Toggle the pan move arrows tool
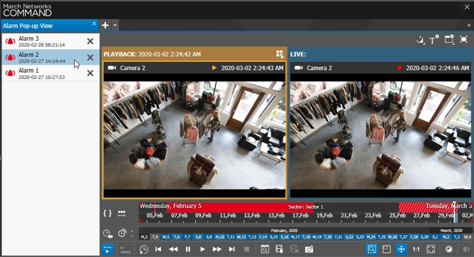This screenshot has height=257, width=474. coord(401,250)
